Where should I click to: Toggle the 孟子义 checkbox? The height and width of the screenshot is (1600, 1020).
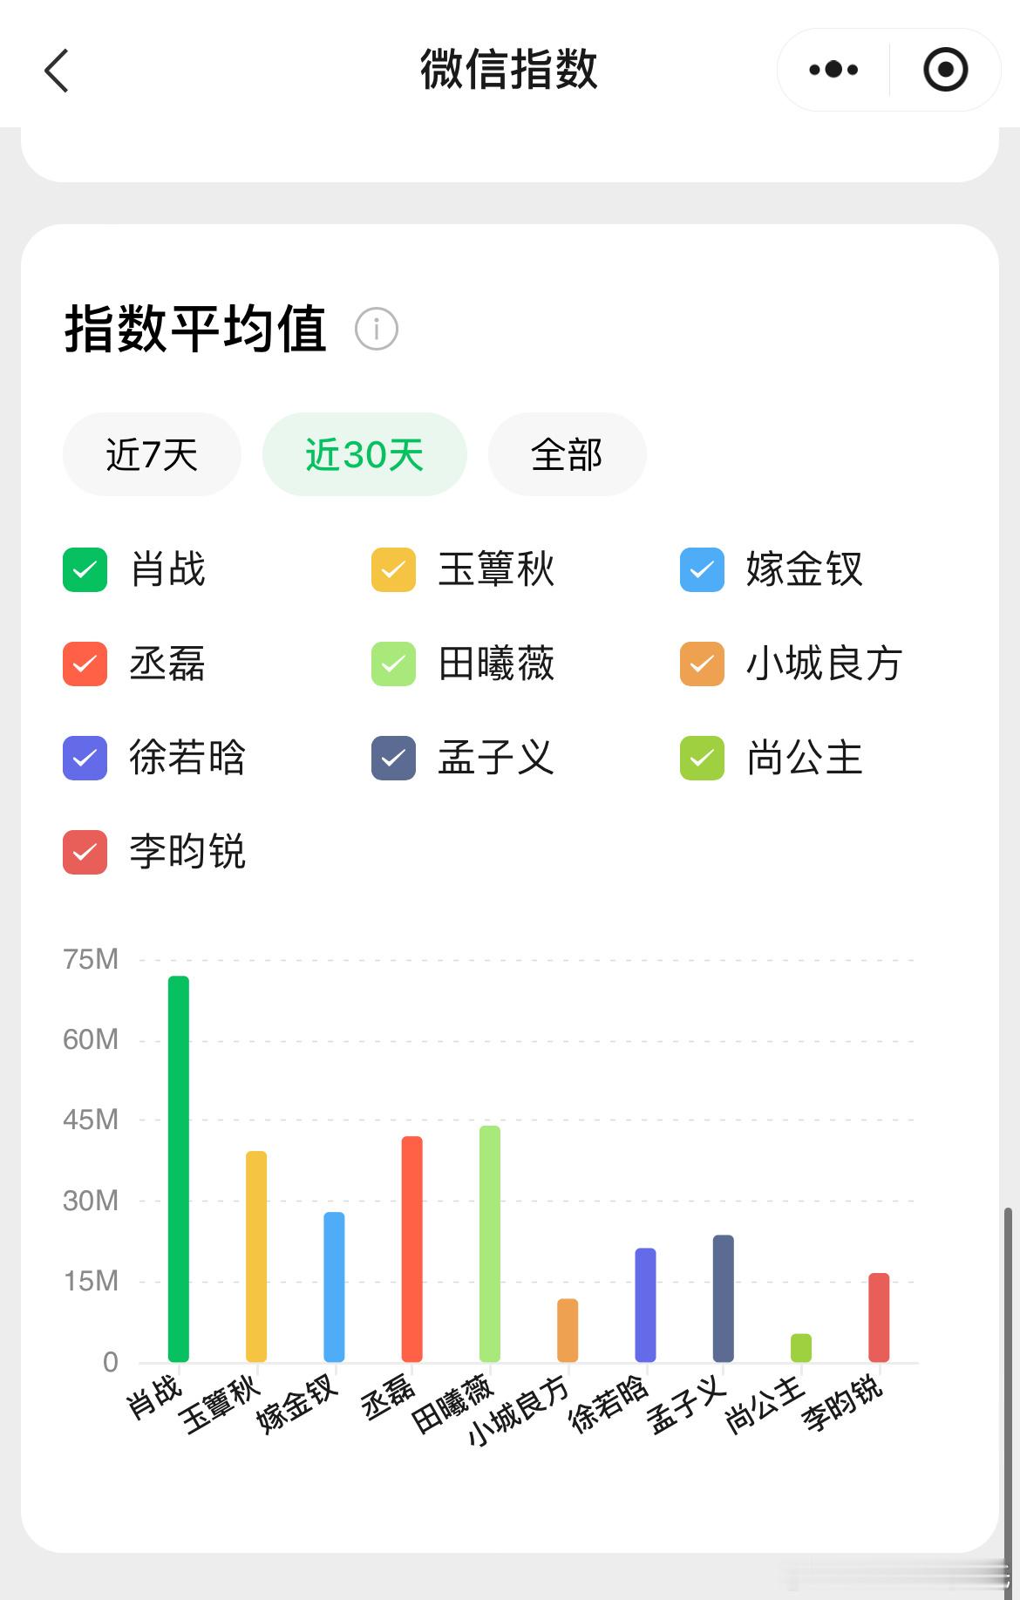(x=393, y=758)
